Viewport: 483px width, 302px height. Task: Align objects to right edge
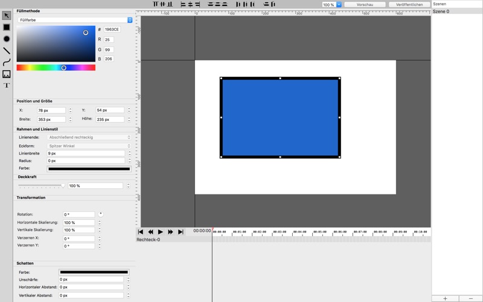click(197, 4)
